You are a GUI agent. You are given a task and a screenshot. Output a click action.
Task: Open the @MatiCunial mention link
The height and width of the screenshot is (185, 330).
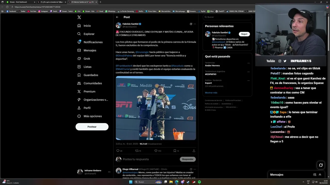coord(122,69)
